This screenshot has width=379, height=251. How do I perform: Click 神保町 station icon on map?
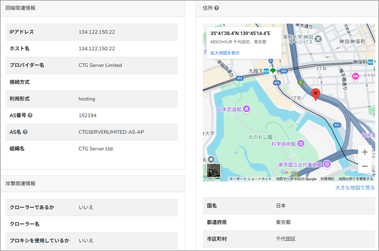click(370, 62)
